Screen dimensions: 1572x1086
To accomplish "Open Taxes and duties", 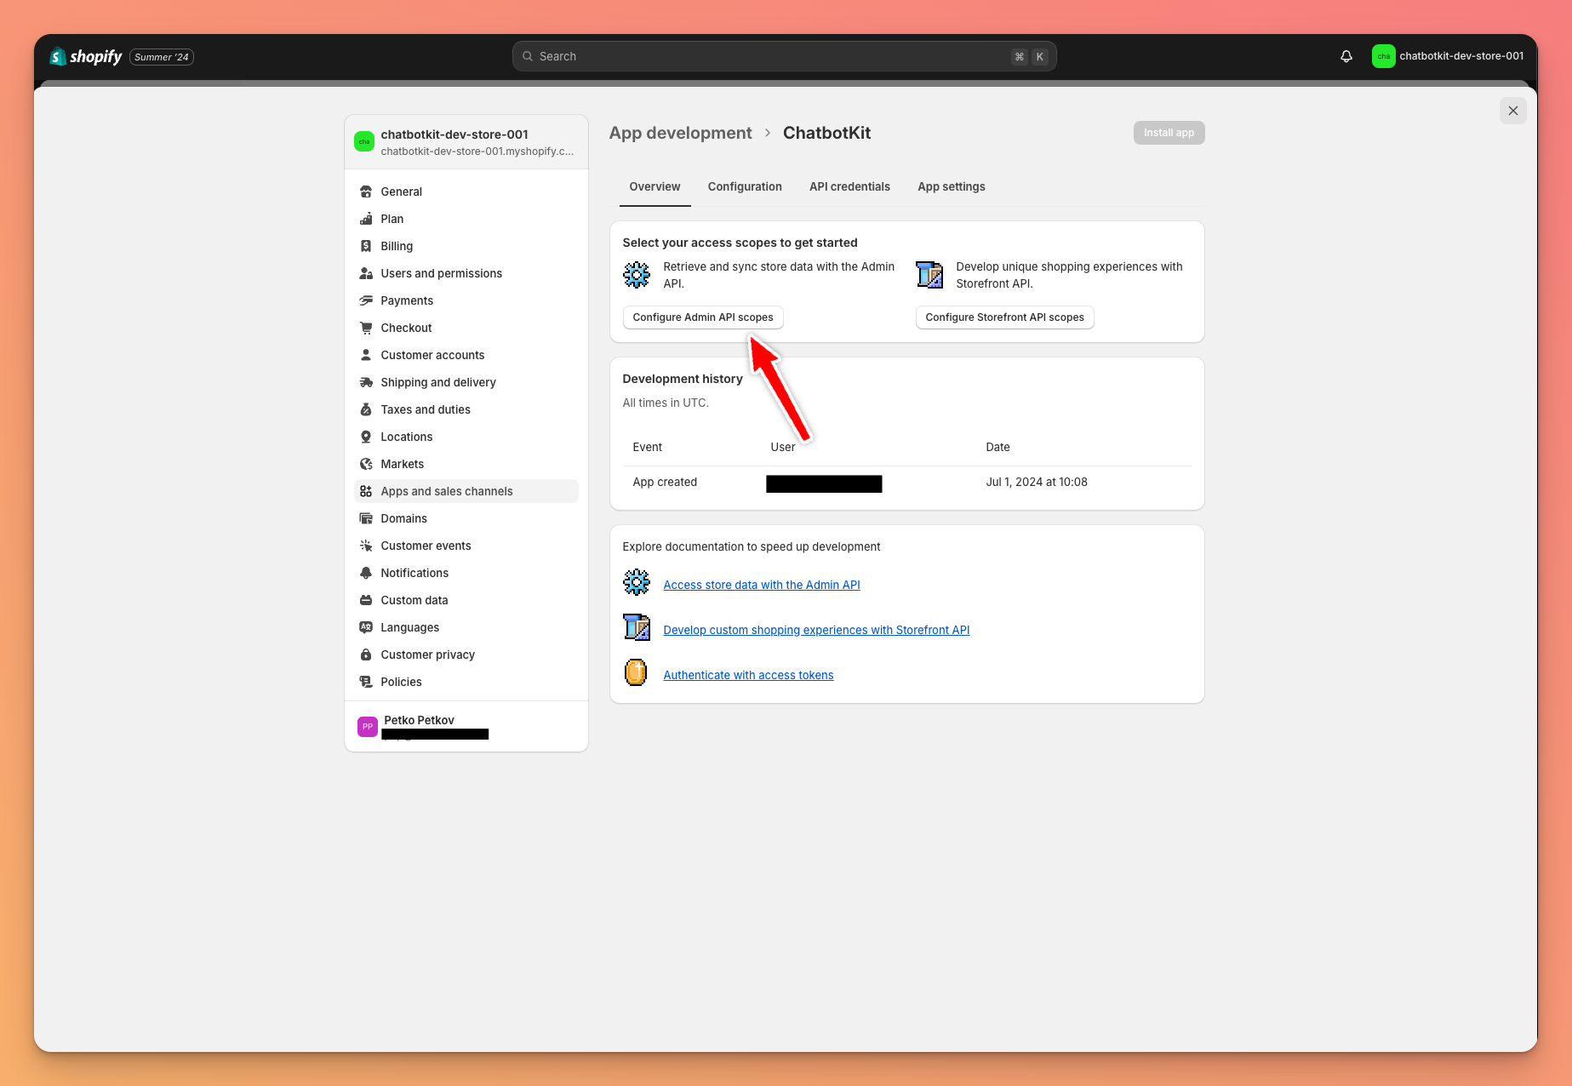I will tap(466, 409).
